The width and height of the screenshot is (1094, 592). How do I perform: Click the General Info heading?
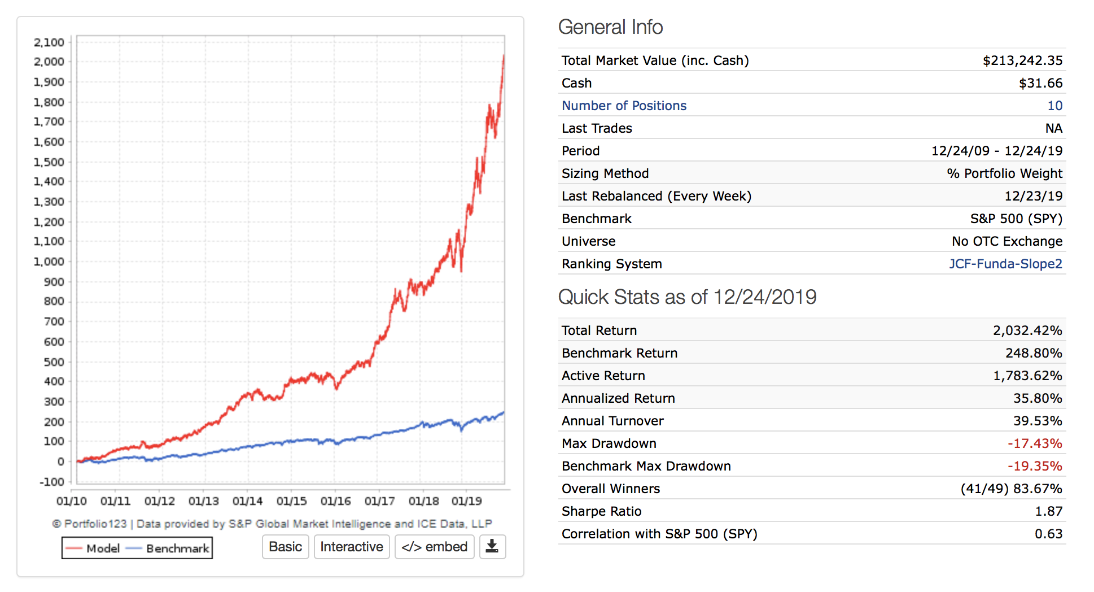point(610,27)
